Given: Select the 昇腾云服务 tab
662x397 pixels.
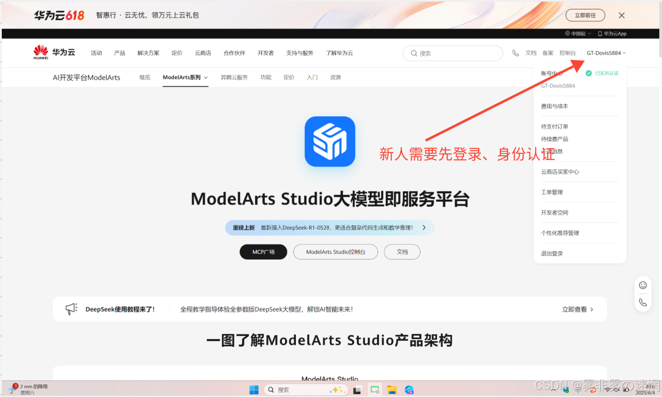Looking at the screenshot, I should [234, 77].
